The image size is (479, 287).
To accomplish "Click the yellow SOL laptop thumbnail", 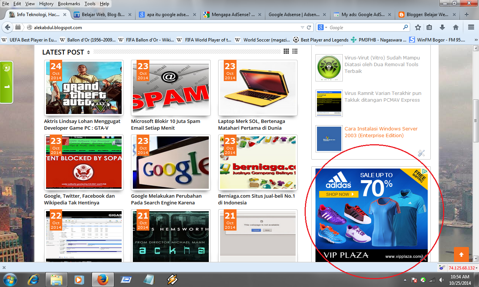I will coord(258,88).
